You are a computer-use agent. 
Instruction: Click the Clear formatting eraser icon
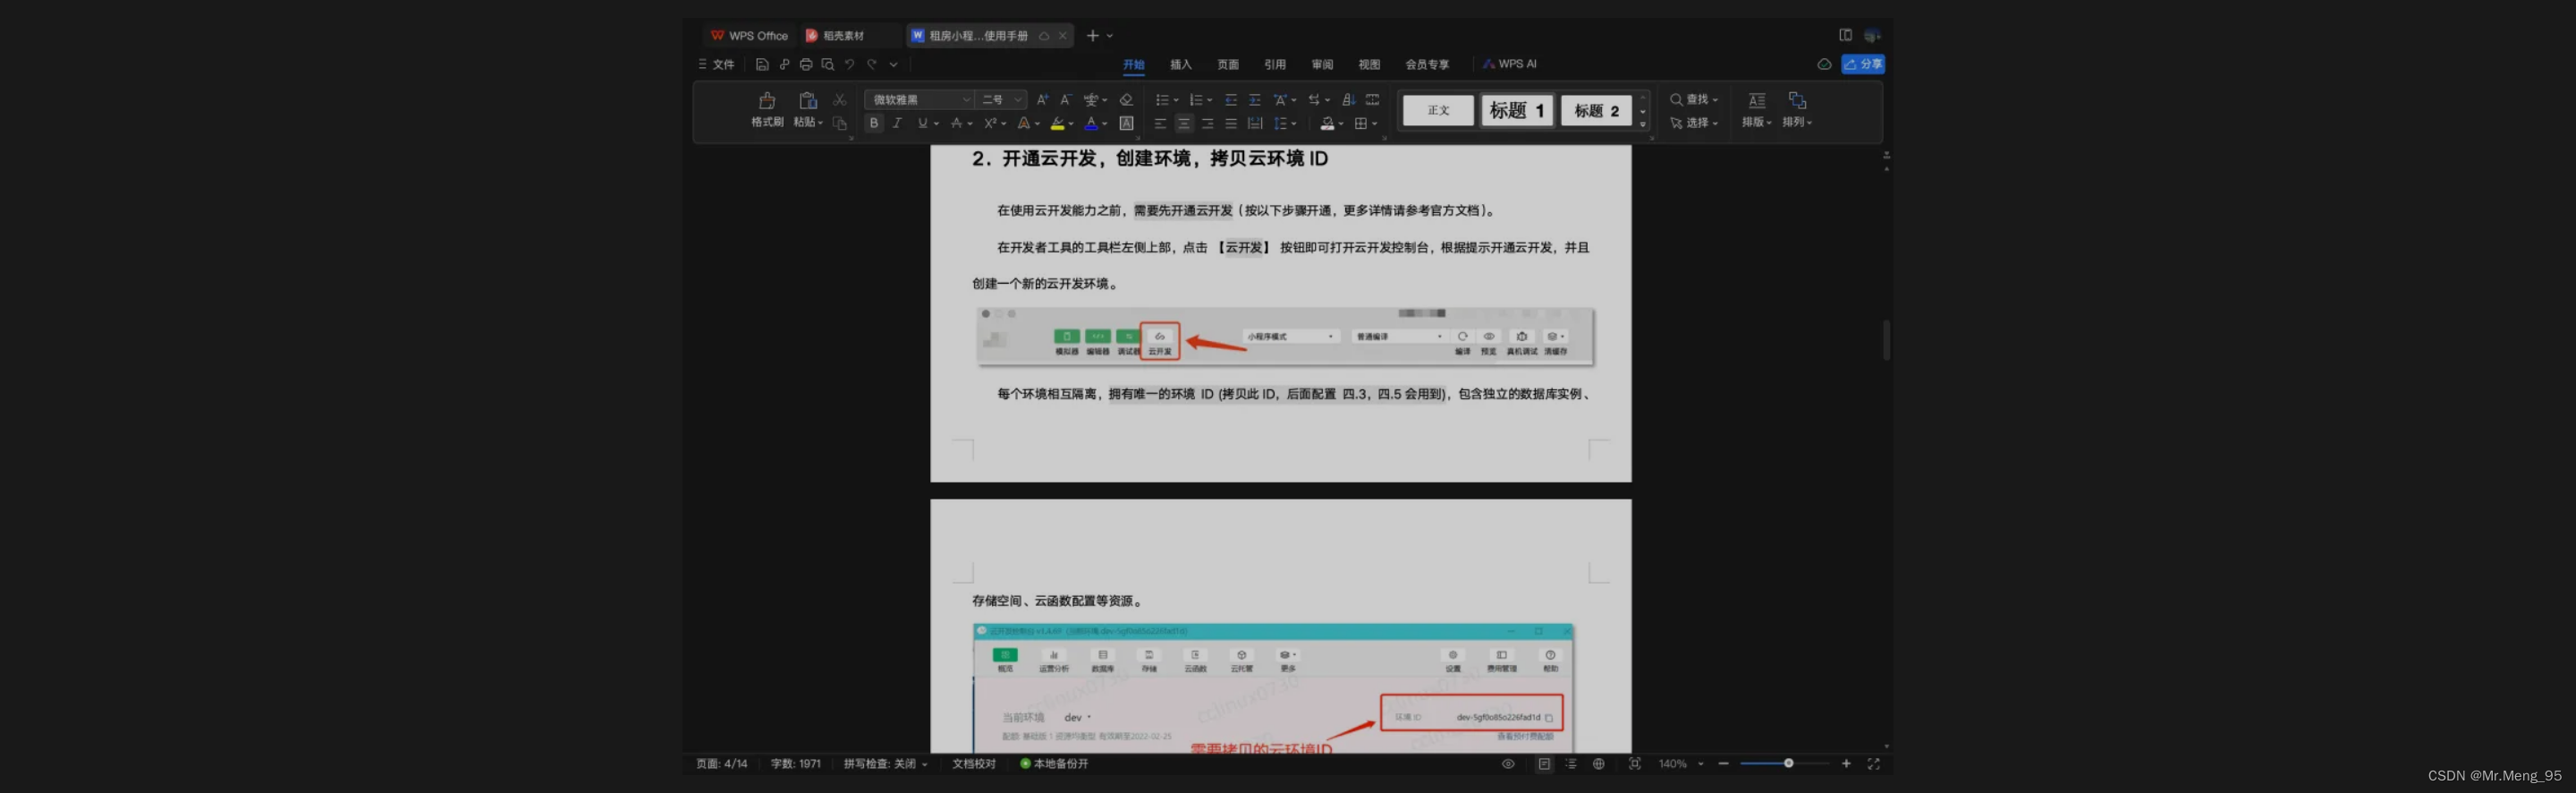1126,99
